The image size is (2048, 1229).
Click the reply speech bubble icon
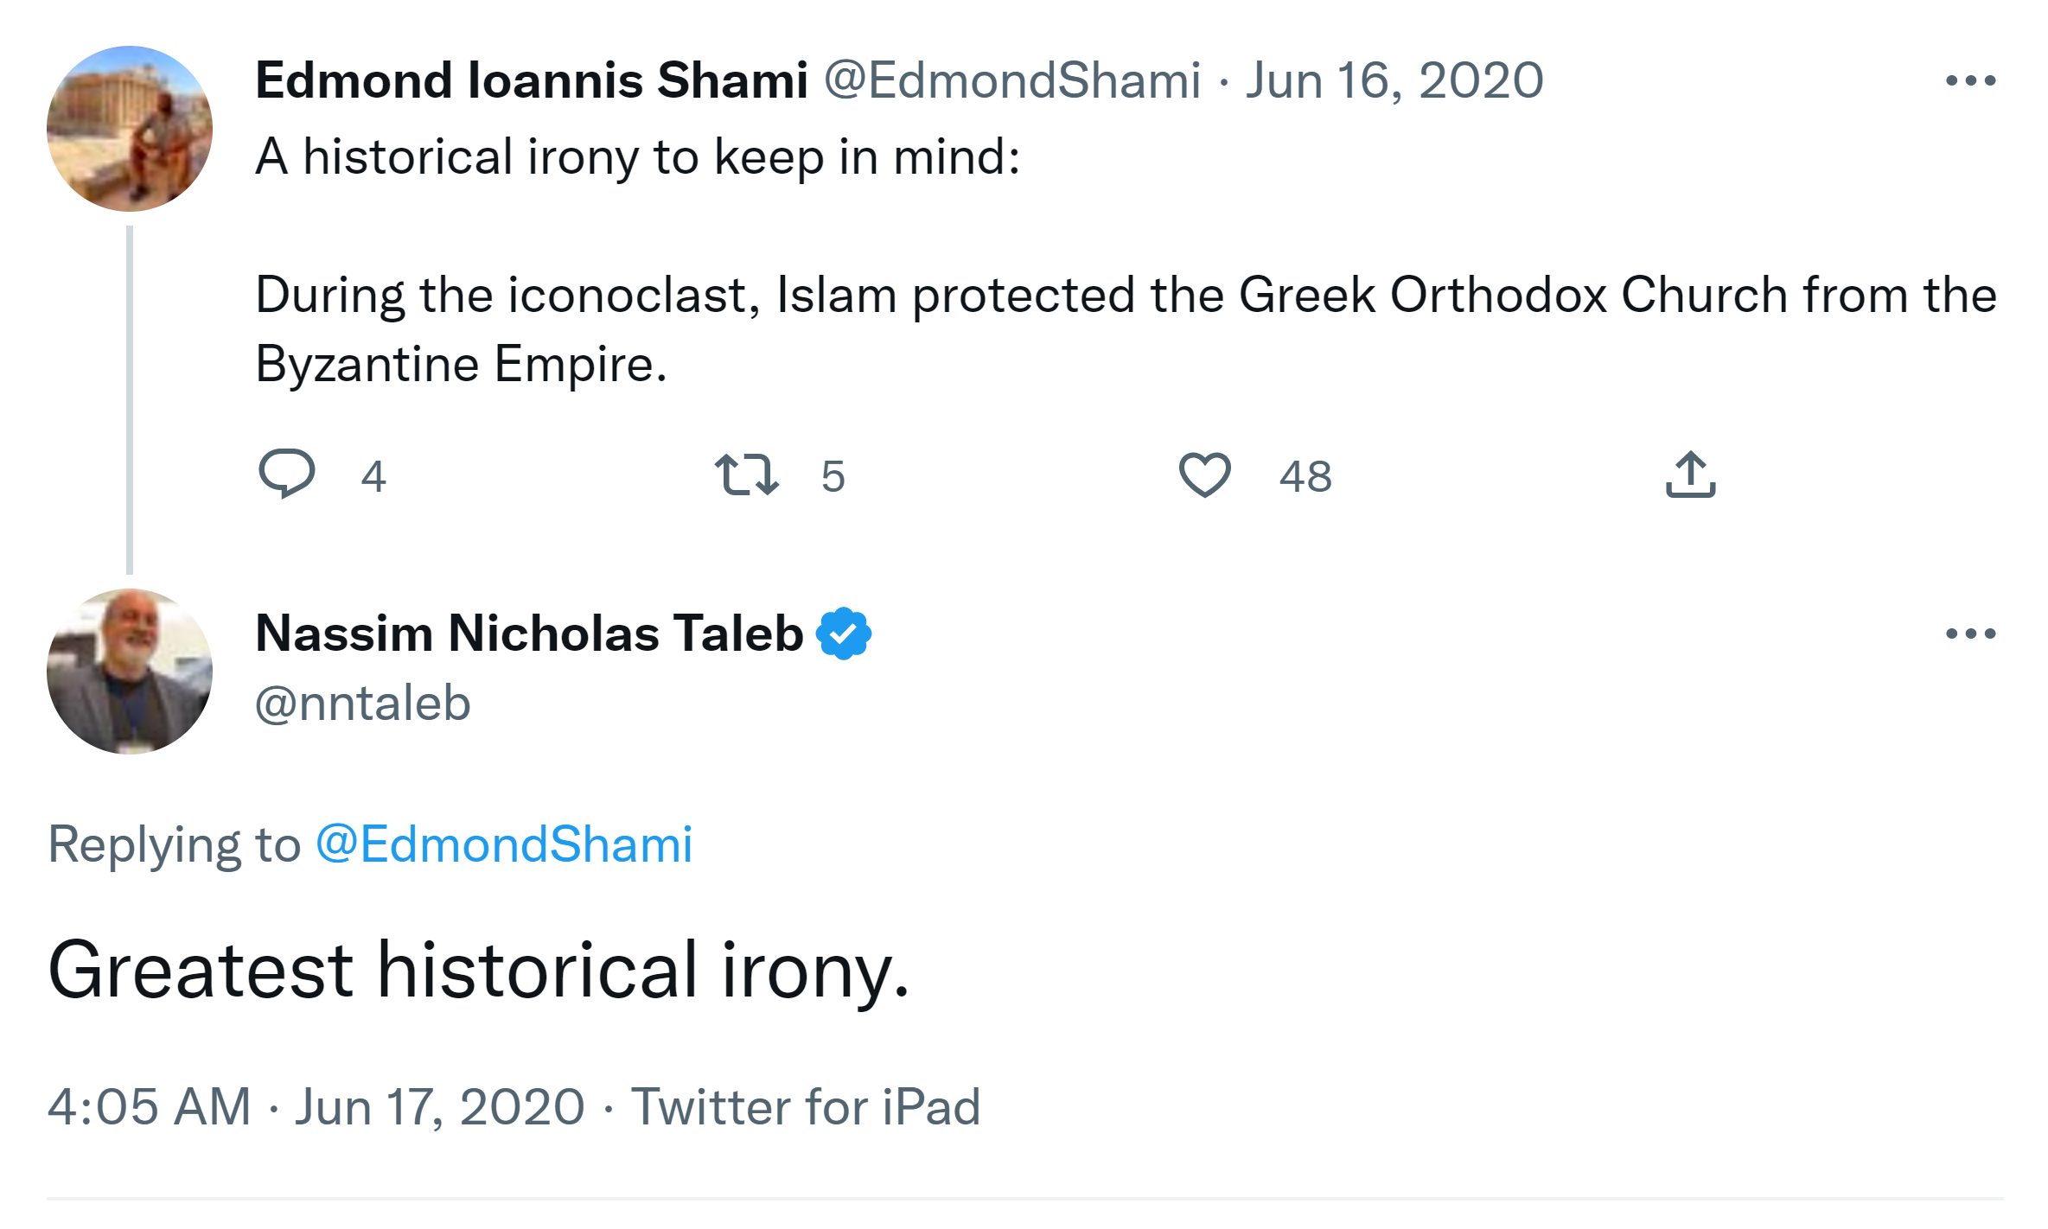287,474
